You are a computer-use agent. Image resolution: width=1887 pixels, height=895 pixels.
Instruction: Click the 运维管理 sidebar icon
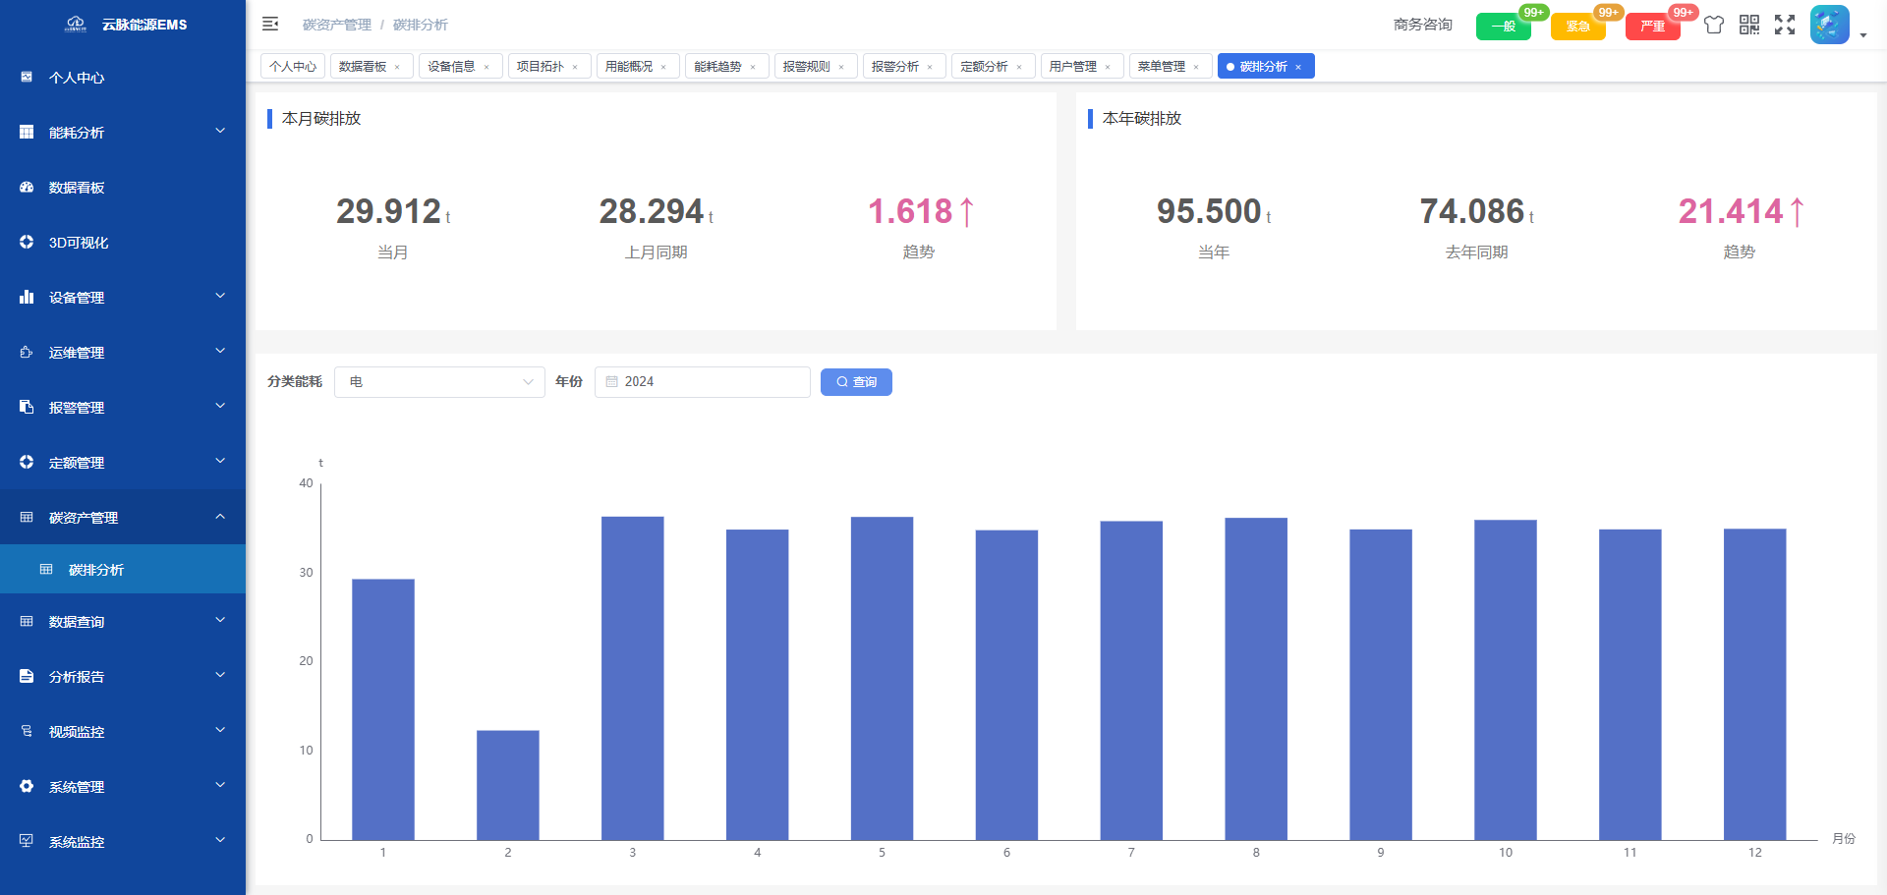27,352
